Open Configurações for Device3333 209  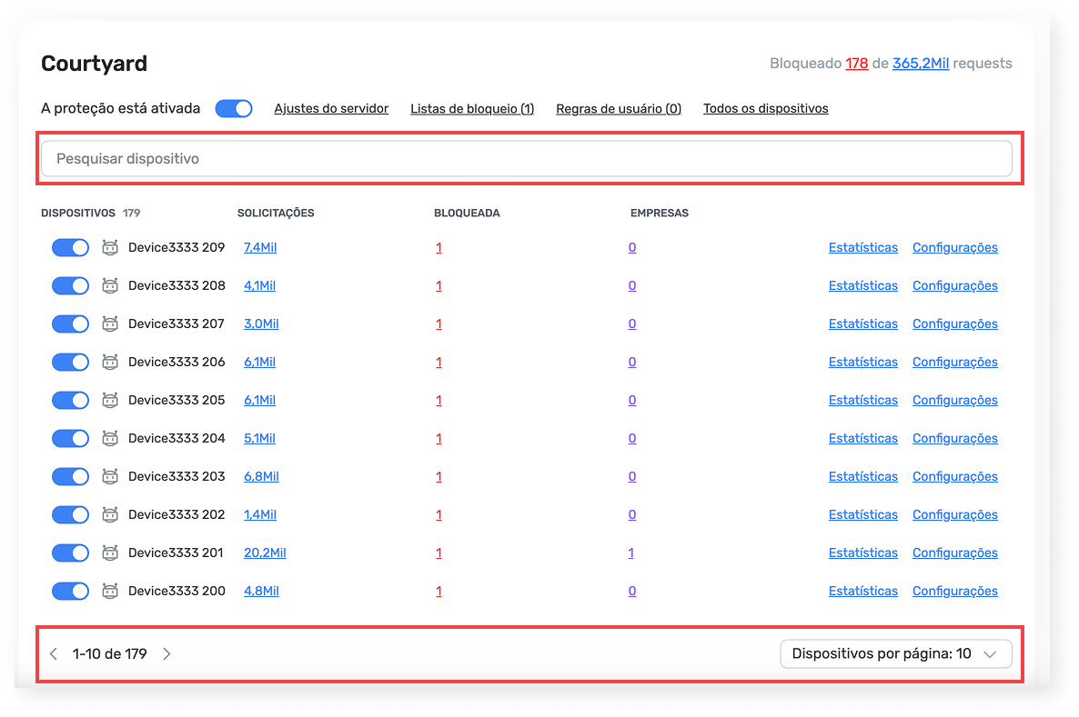pos(955,247)
